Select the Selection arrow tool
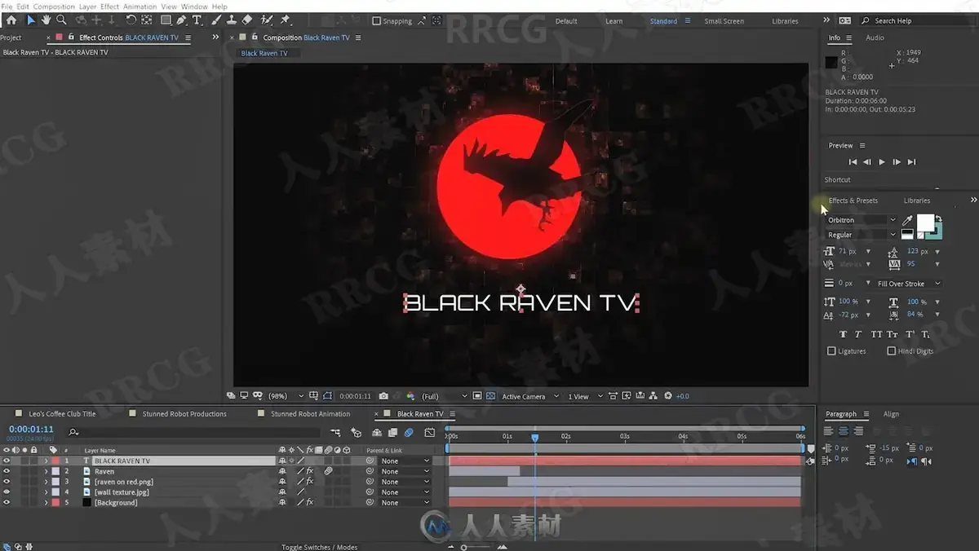 coord(32,20)
